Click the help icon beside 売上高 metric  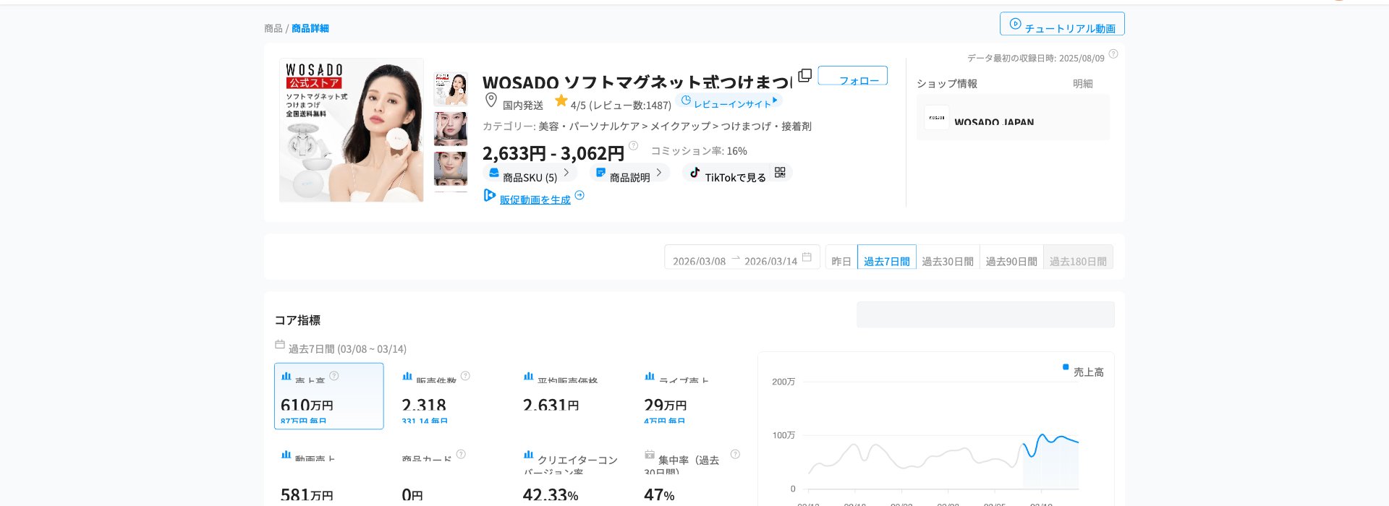point(334,375)
